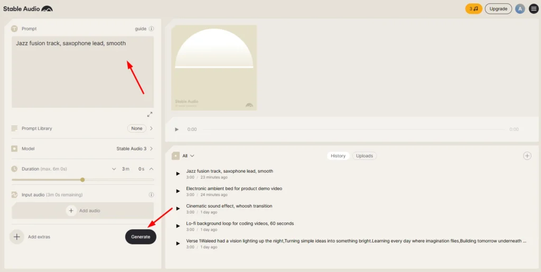The height and width of the screenshot is (272, 541).
Task: Switch to the Uploads tab
Action: [365, 156]
